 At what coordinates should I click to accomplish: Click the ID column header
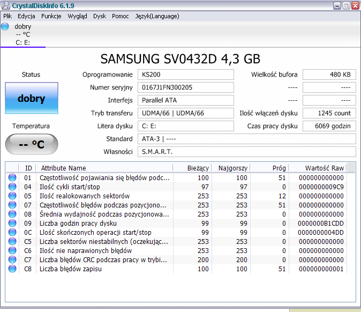point(27,168)
